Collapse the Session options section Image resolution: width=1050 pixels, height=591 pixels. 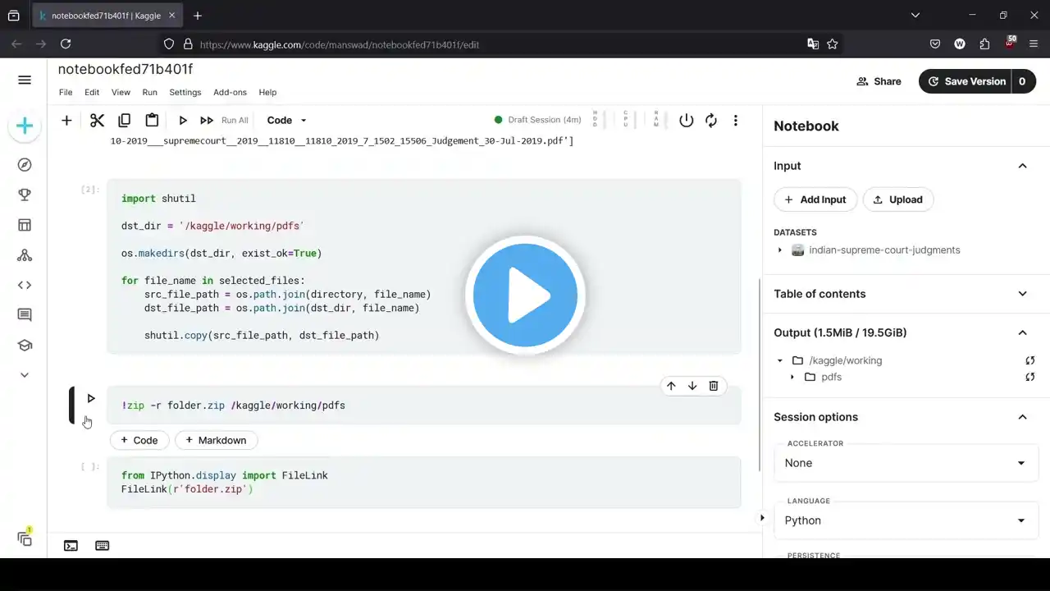click(1022, 417)
